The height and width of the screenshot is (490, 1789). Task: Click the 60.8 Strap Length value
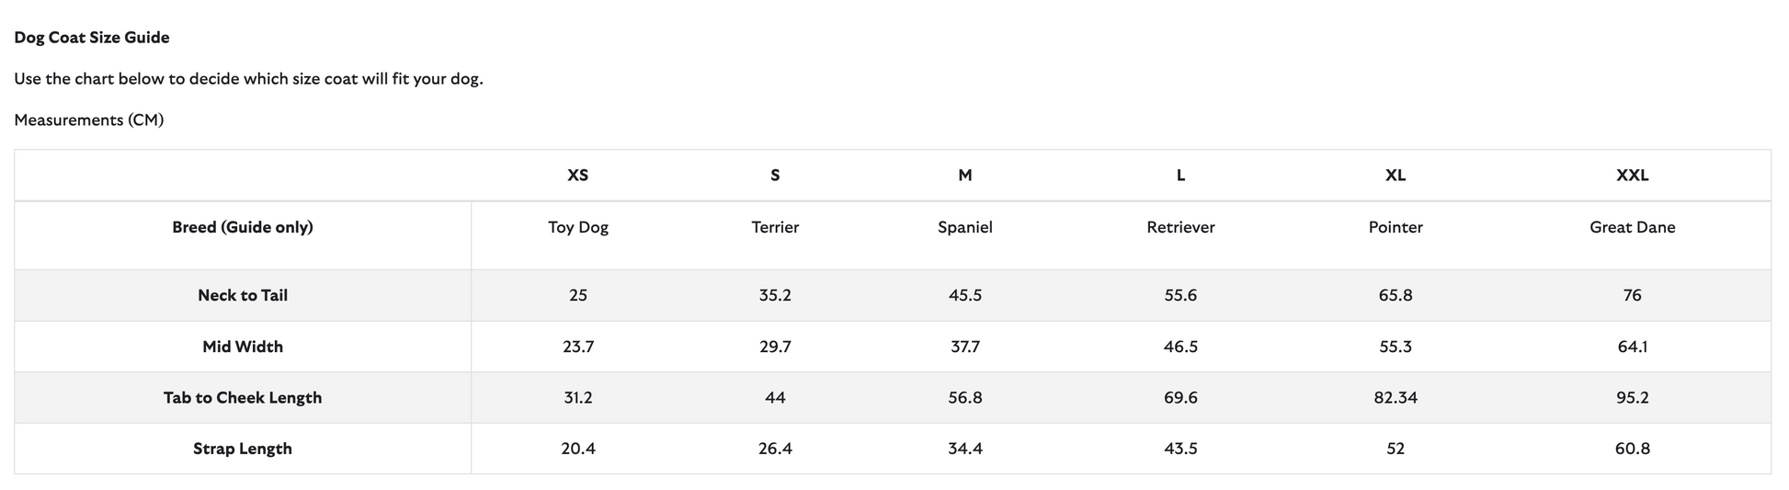click(x=1632, y=449)
